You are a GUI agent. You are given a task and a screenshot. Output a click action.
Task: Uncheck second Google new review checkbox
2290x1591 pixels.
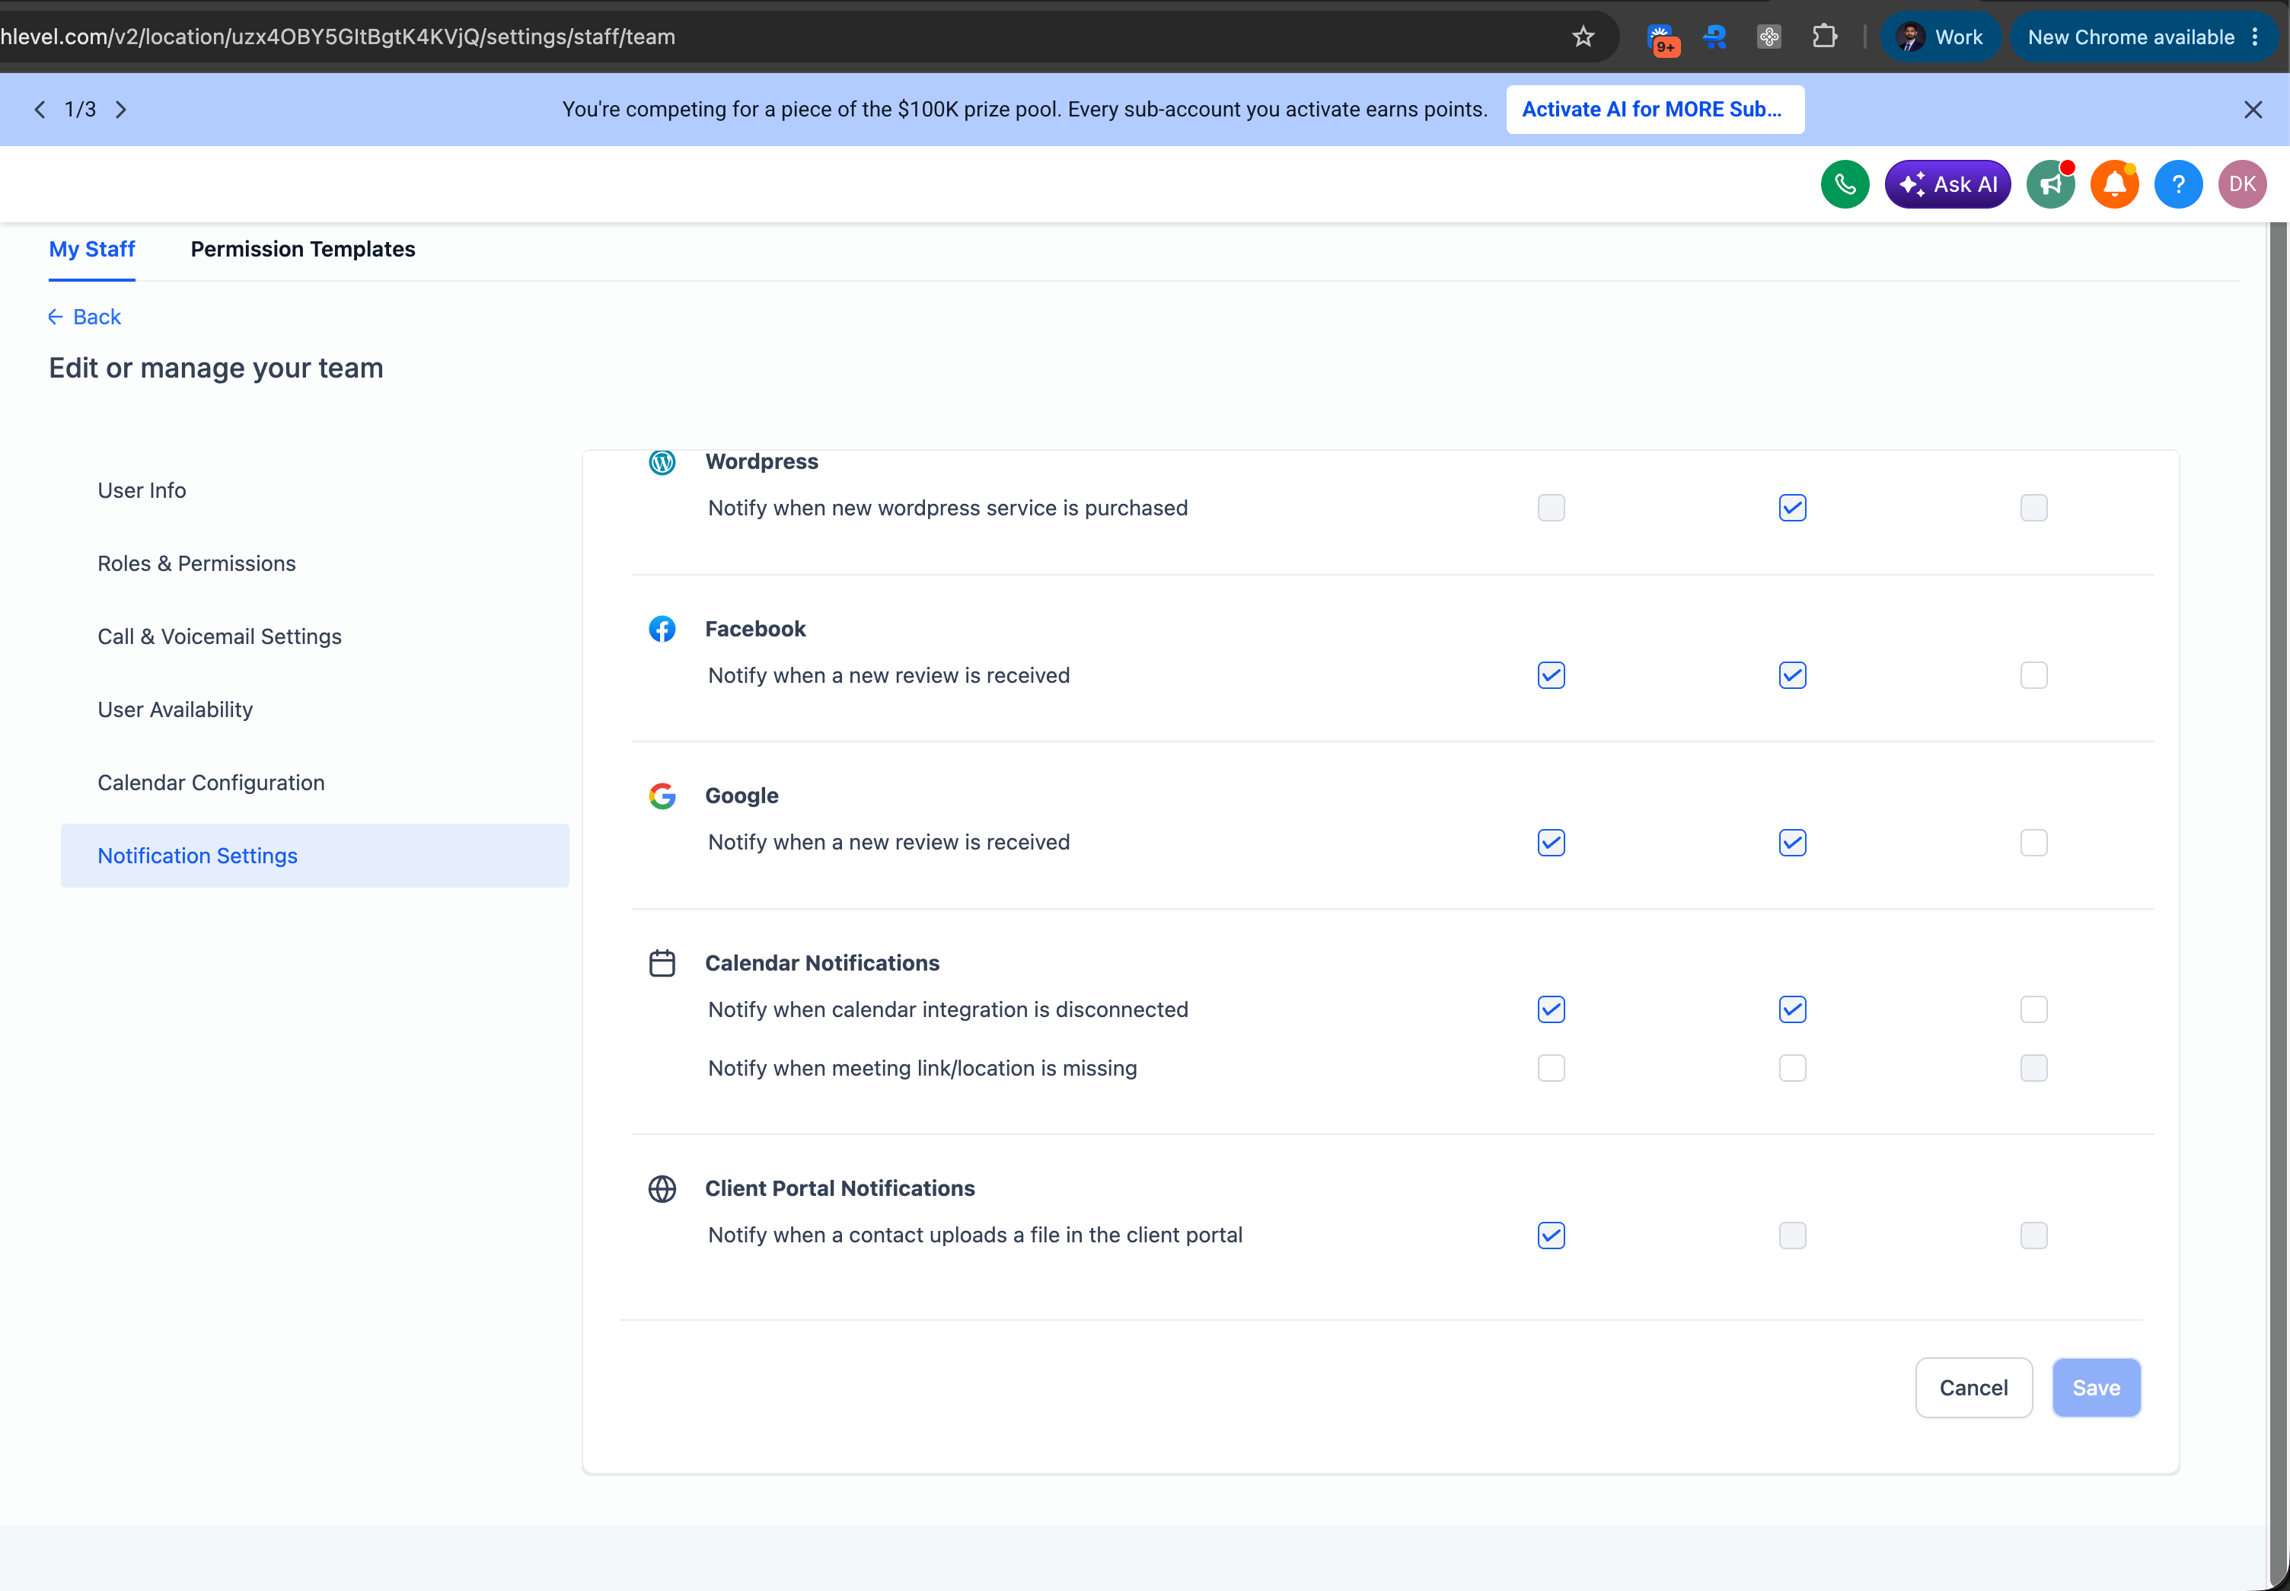(x=1793, y=843)
